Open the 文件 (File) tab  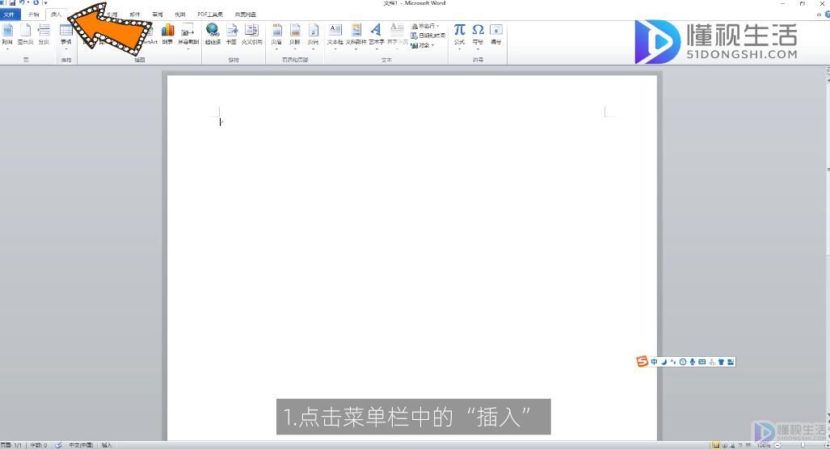10,15
